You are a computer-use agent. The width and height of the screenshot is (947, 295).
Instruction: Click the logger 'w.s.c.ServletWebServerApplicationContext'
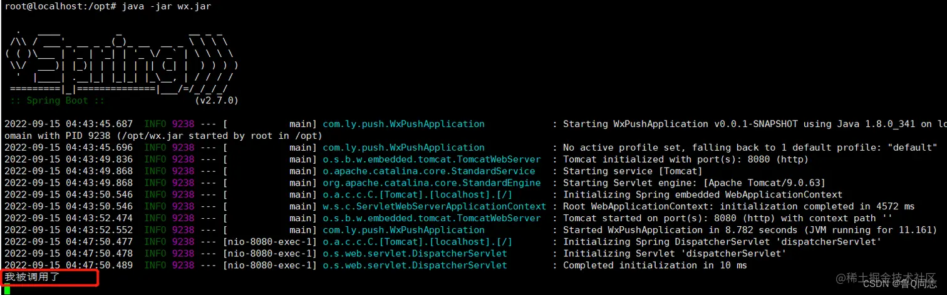pos(434,206)
